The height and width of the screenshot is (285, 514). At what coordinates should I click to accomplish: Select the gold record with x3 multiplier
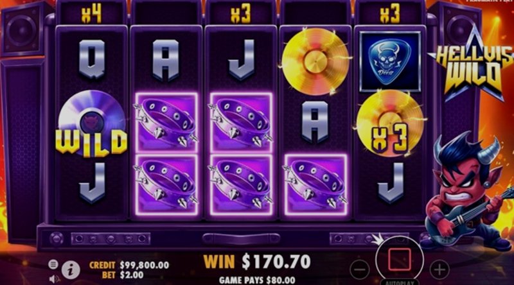[x=390, y=123]
